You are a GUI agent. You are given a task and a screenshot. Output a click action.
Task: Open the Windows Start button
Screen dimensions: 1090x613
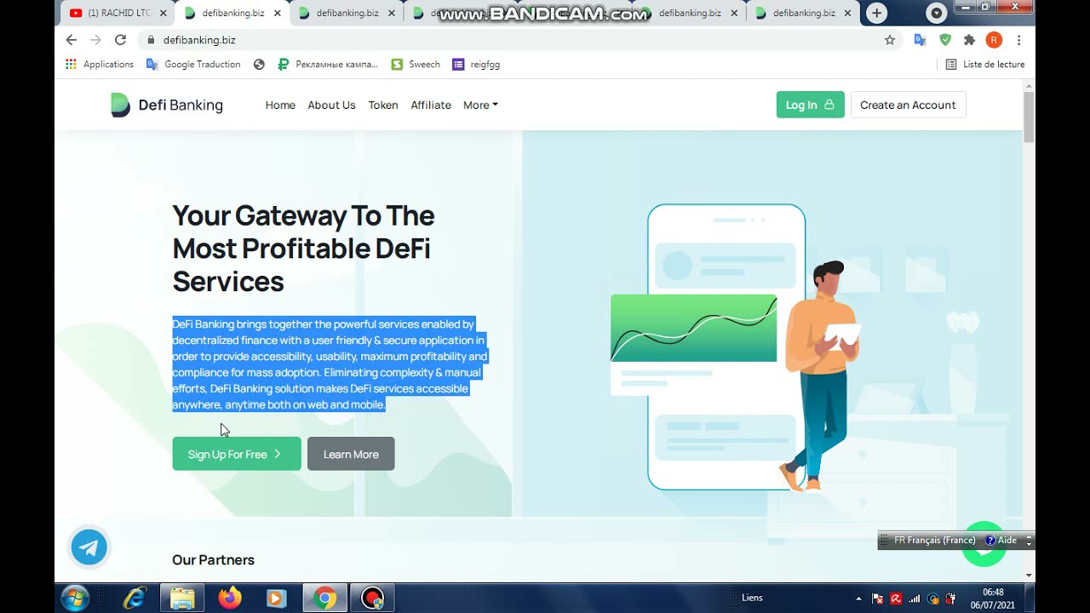tap(76, 598)
